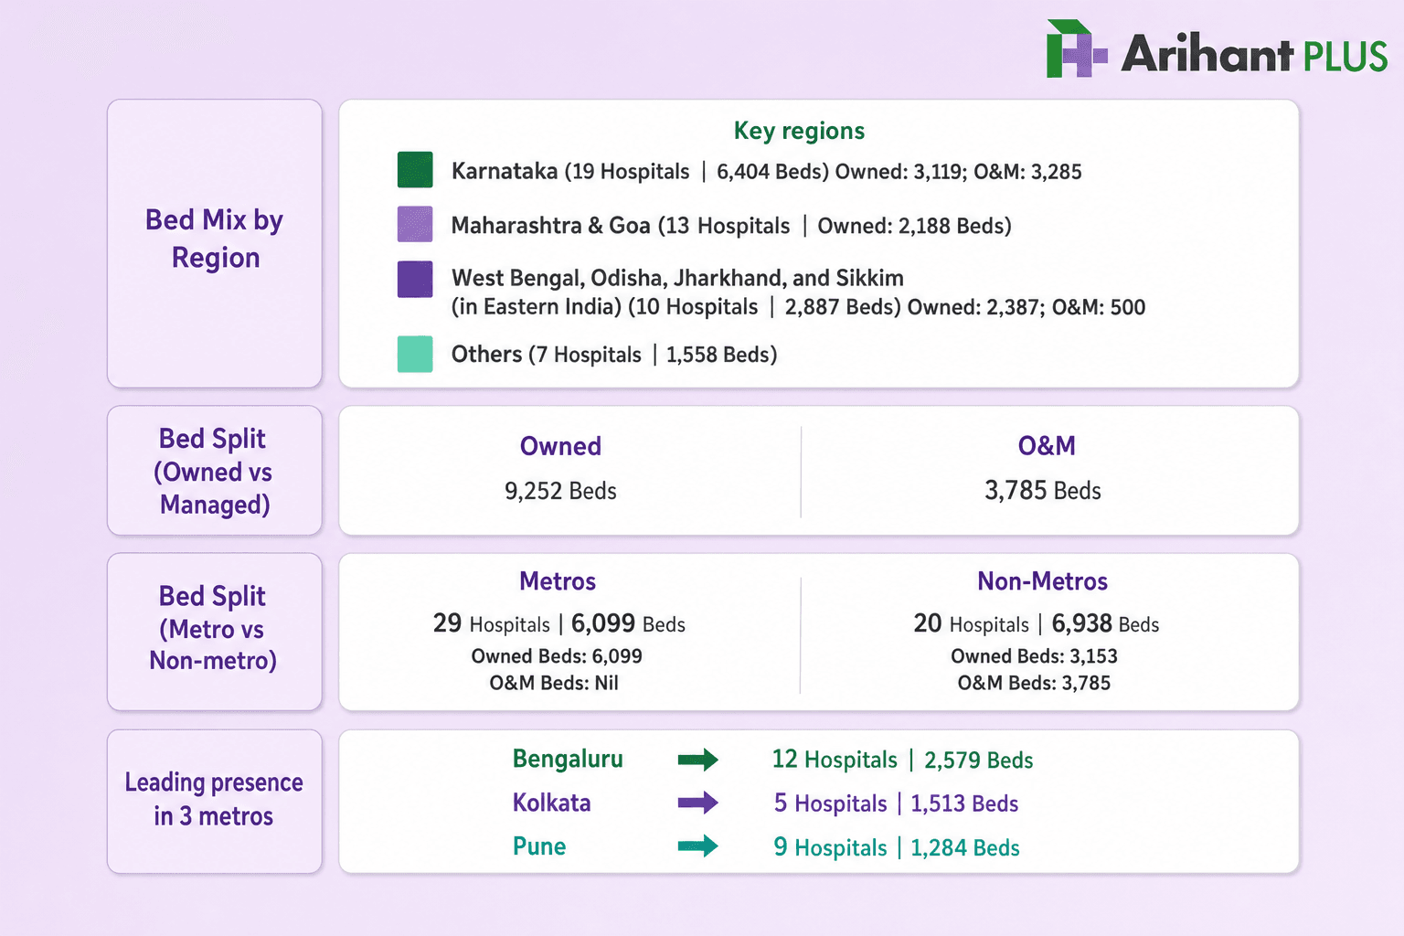Image resolution: width=1404 pixels, height=936 pixels.
Task: Select the light purple Maharashtra & Goa swatch
Action: [415, 224]
